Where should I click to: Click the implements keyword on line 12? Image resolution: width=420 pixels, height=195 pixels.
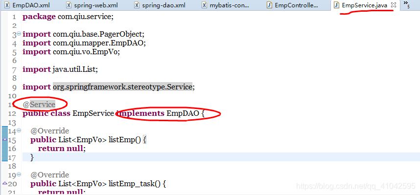pyautogui.click(x=140, y=113)
